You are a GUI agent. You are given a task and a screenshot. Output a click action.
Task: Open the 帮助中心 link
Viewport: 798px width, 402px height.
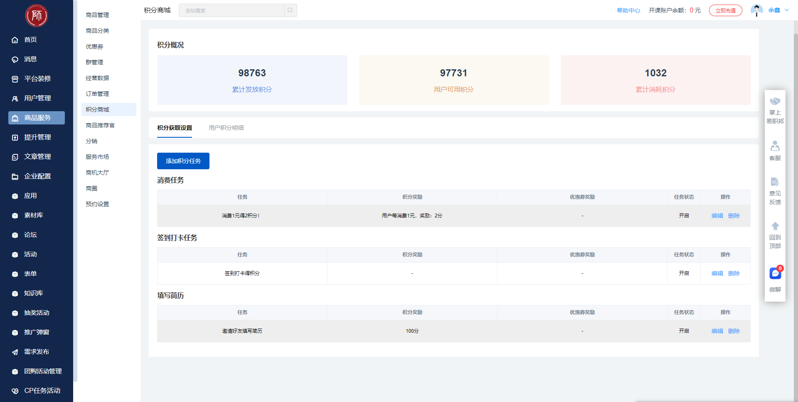click(628, 10)
